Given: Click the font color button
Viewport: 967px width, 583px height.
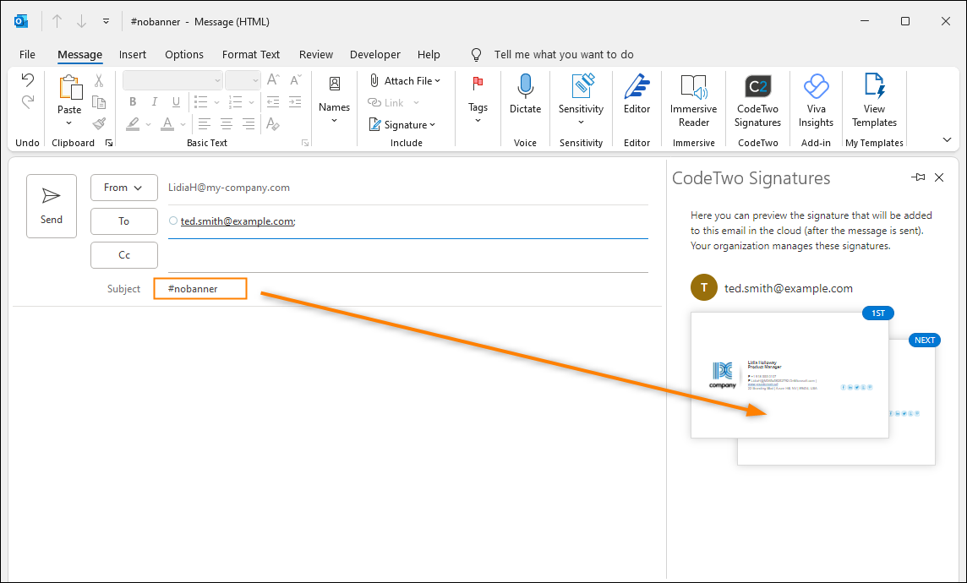Looking at the screenshot, I should (x=167, y=124).
